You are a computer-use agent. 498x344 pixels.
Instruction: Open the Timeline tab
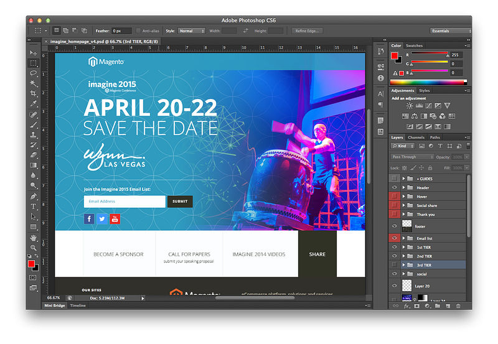point(78,305)
